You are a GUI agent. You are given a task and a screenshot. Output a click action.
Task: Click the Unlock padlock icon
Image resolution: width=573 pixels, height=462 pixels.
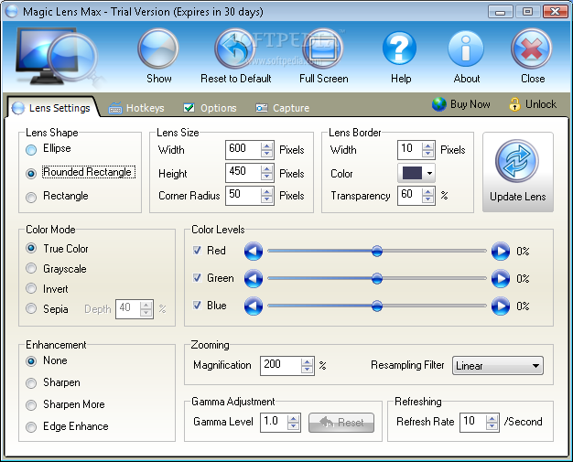coord(514,104)
